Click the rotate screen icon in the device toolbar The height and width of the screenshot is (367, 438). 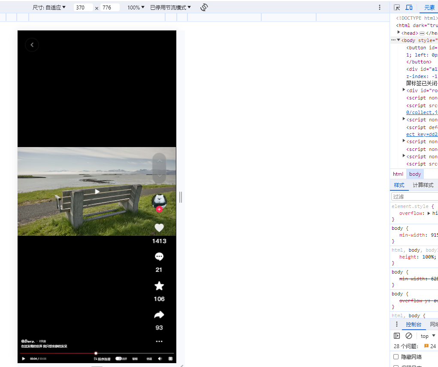pos(204,7)
